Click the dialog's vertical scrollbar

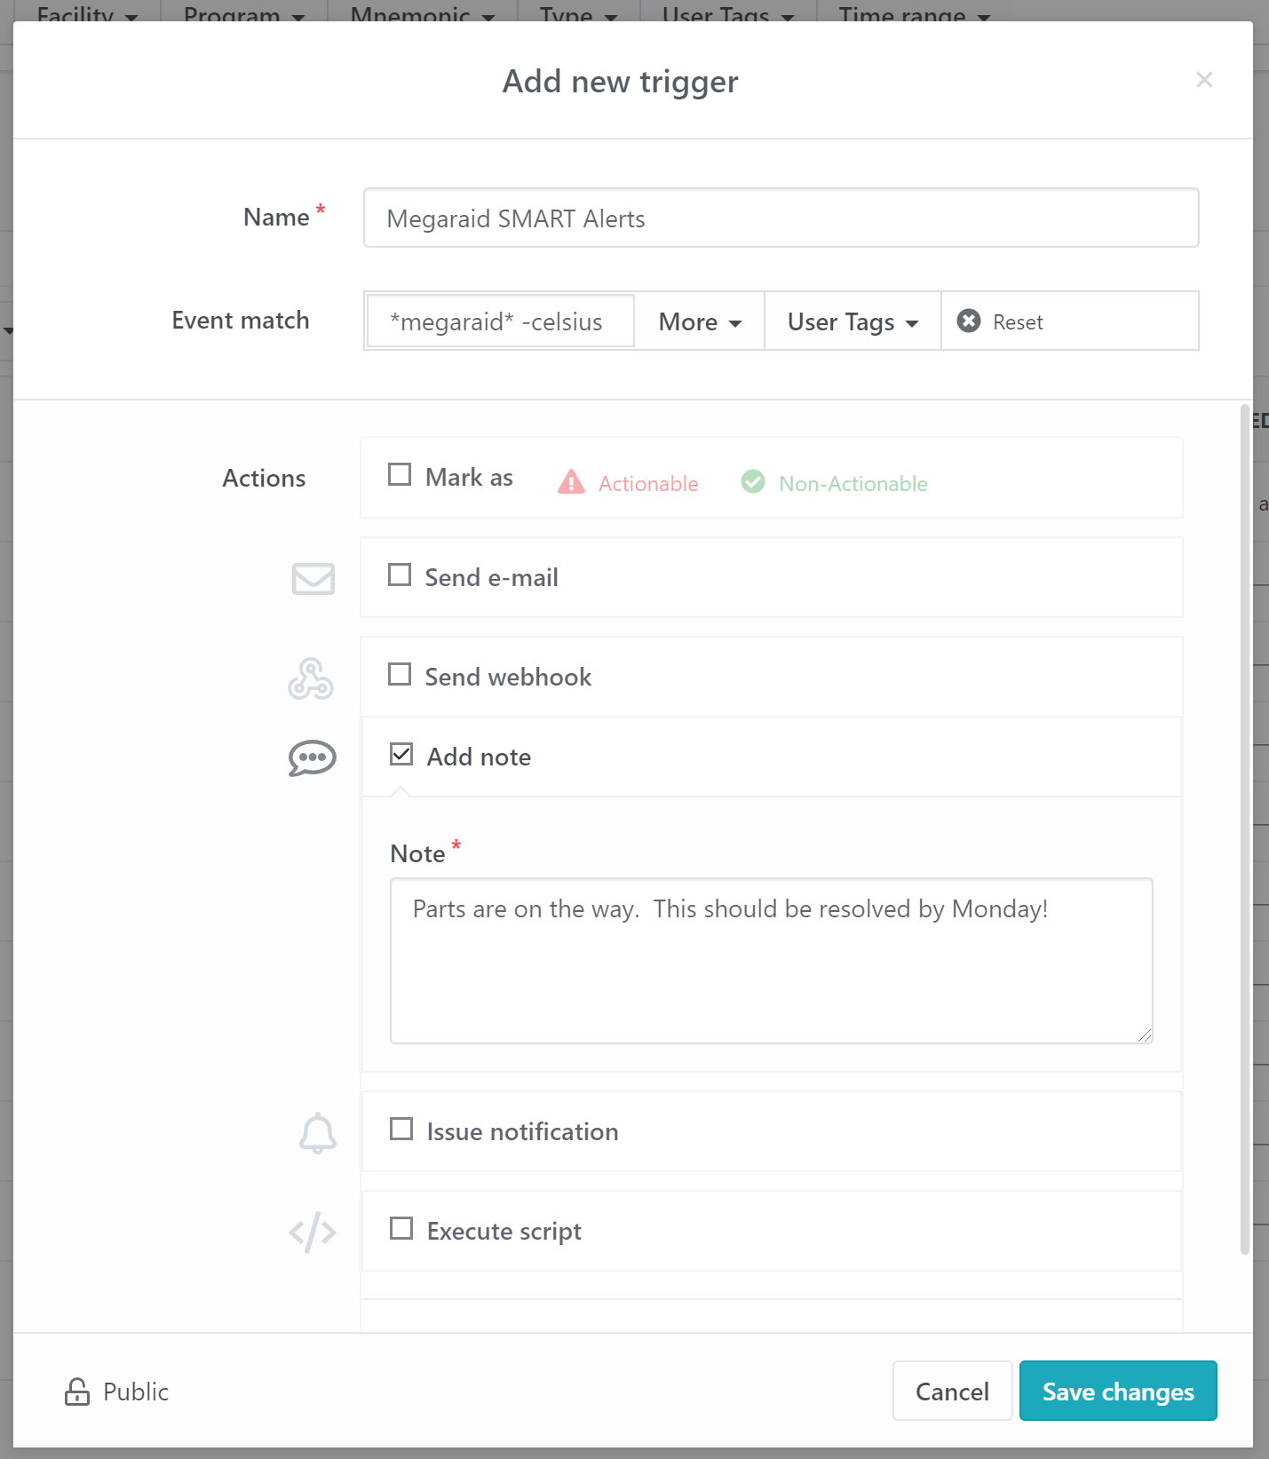pos(1245,826)
